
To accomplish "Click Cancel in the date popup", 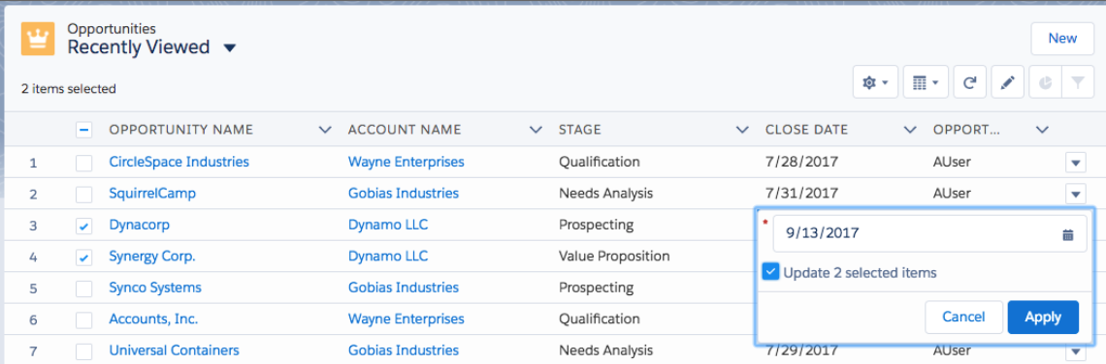I will 963,317.
